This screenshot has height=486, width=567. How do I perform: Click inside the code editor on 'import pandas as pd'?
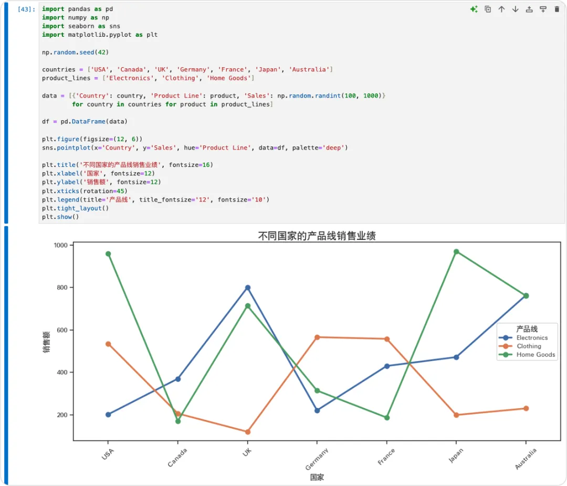[77, 9]
